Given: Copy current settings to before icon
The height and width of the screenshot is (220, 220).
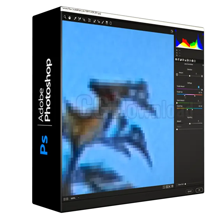Looking at the screenshot, I should 169,186.
